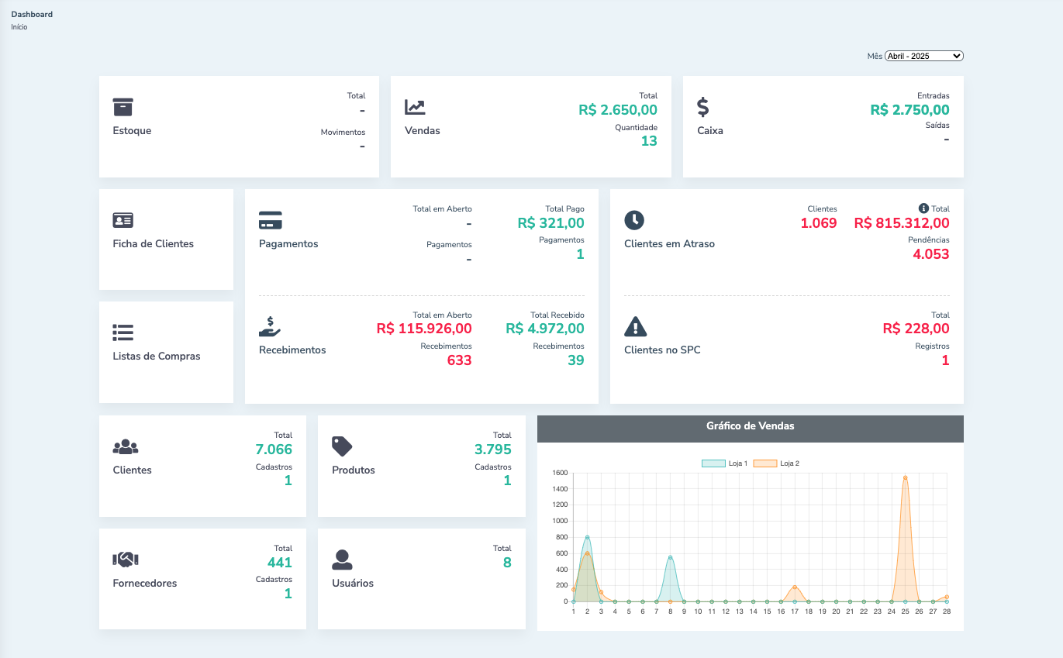Click the Vendas chart-line icon
This screenshot has width=1063, height=658.
pos(415,107)
